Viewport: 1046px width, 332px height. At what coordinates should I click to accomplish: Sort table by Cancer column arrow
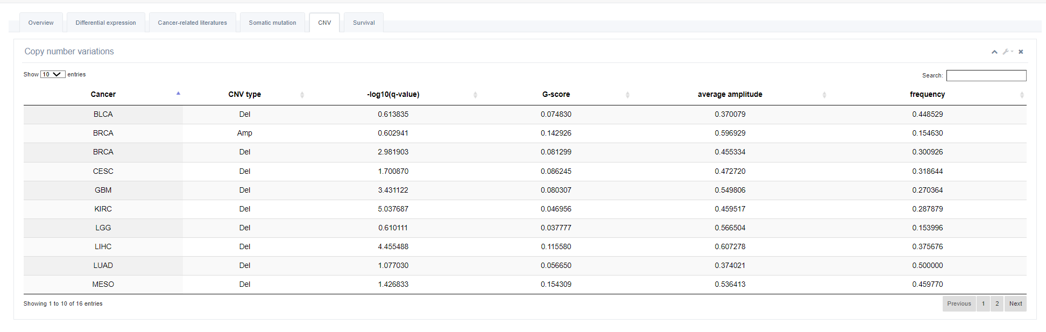click(178, 94)
